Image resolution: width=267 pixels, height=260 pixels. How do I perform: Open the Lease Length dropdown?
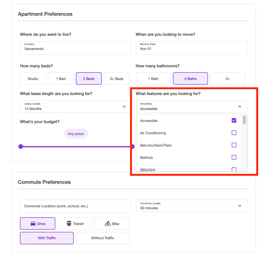pos(76,107)
